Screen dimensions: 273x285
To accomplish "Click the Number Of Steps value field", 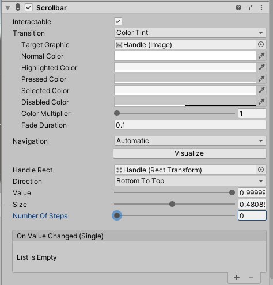I will coord(252,215).
